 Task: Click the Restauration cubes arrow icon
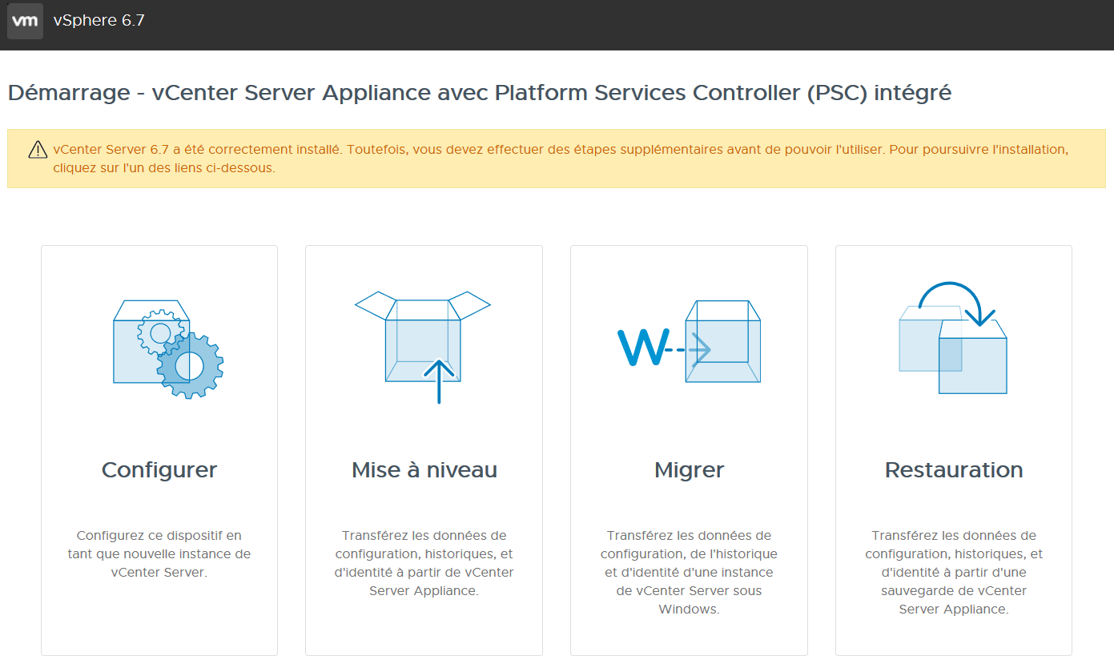953,338
